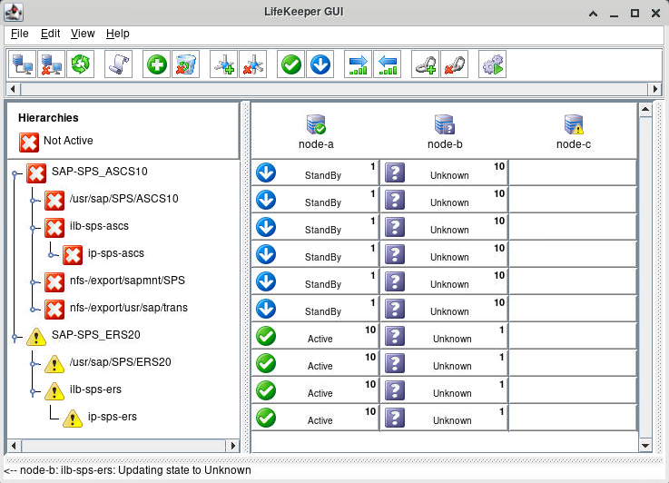Open the View menu
This screenshot has width=669, height=483.
tap(83, 34)
